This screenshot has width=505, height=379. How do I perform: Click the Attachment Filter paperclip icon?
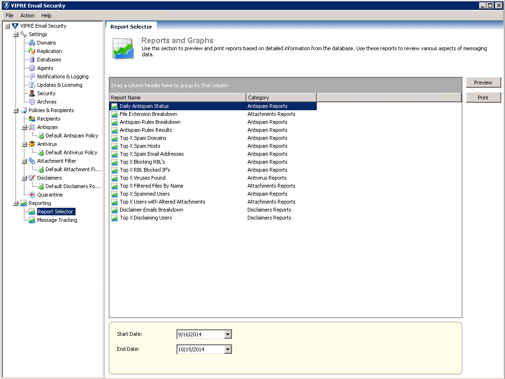(x=32, y=161)
